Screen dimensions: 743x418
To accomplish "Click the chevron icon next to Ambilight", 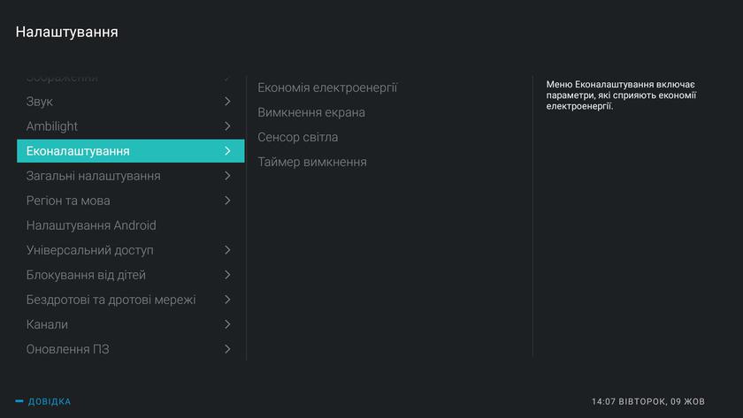I will (x=227, y=126).
